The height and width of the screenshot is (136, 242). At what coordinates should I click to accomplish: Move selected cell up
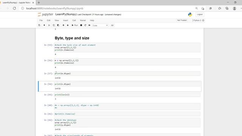(63, 25)
